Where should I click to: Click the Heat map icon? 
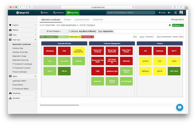[10, 40]
